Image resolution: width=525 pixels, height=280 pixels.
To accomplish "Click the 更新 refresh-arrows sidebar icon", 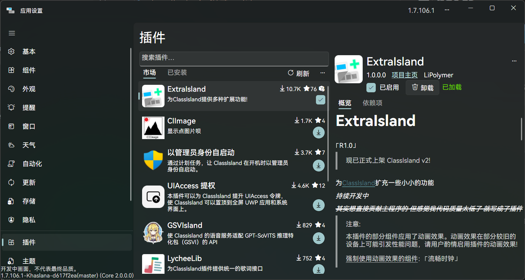I will [x=11, y=182].
